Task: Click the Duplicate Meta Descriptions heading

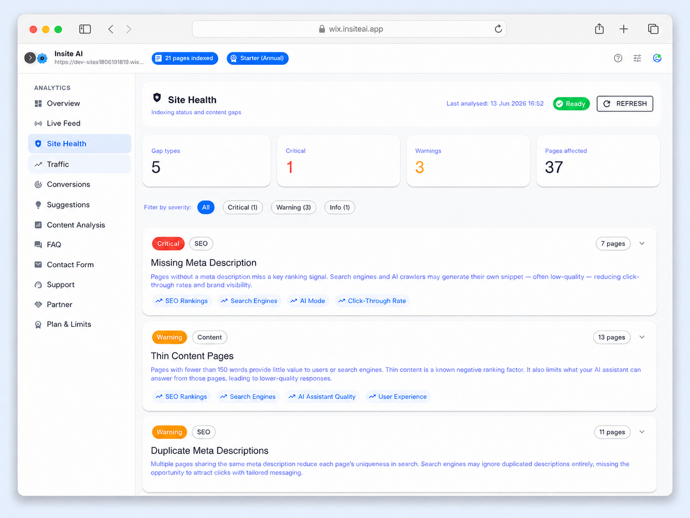Action: point(210,451)
